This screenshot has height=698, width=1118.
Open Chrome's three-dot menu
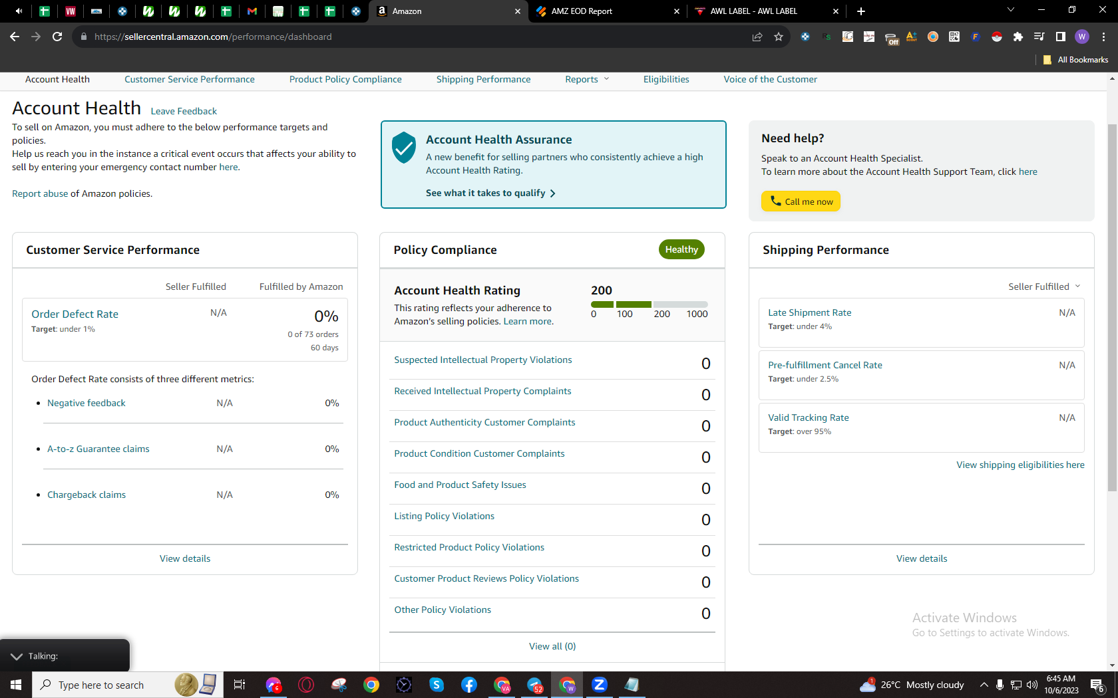1103,37
